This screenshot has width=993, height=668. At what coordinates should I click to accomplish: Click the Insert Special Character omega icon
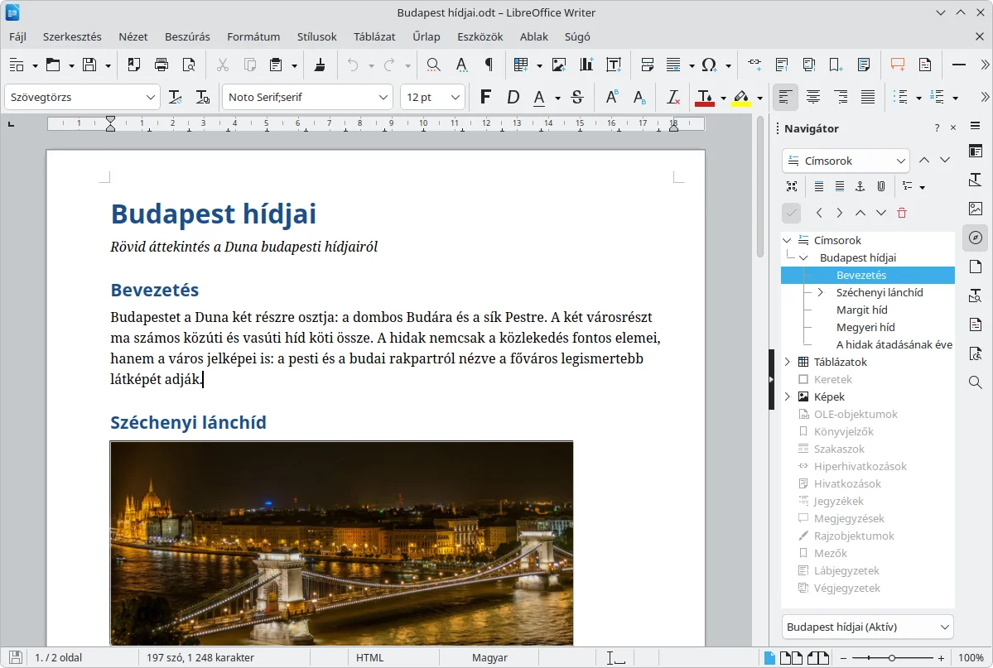tap(709, 64)
